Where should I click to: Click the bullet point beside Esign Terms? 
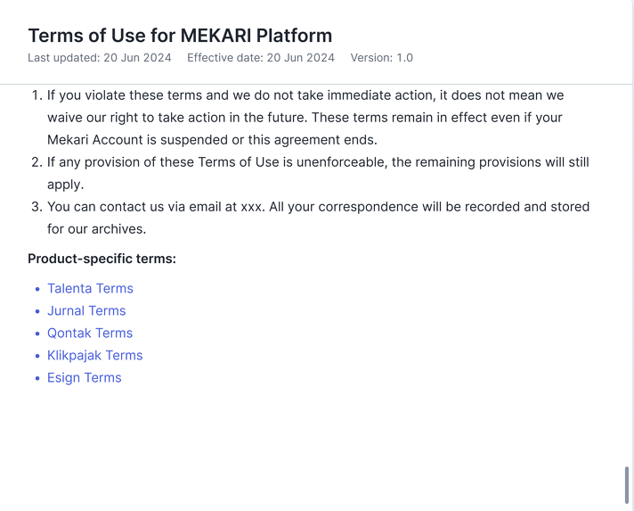coord(37,379)
